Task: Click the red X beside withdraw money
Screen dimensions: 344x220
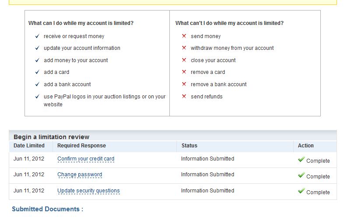Action: click(184, 48)
